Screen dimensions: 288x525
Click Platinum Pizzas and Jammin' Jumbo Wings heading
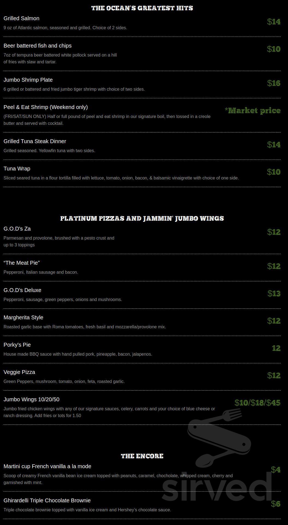click(142, 218)
